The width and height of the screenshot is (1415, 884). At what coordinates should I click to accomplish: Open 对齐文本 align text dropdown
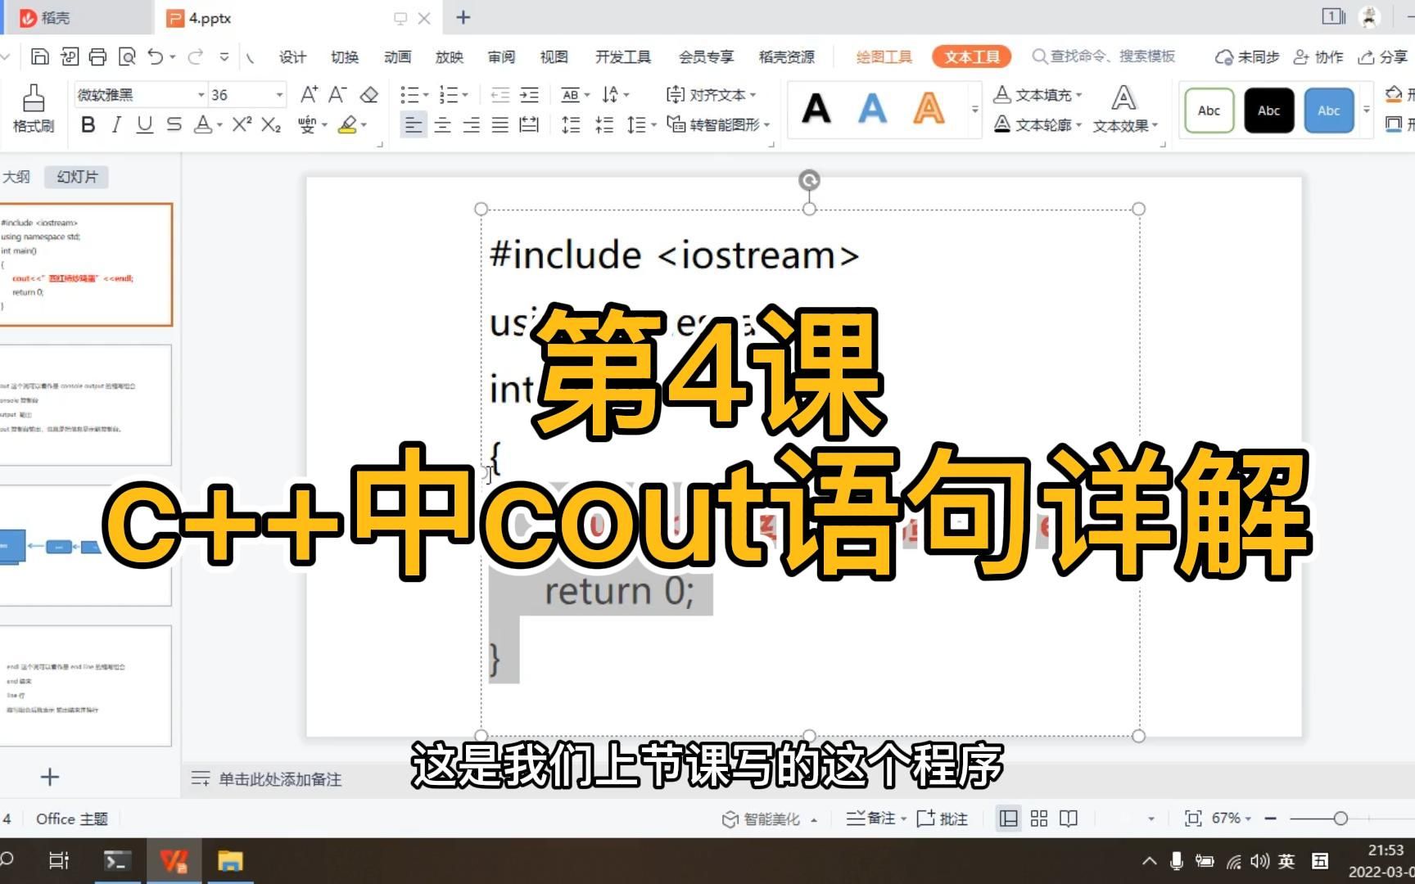tap(711, 95)
